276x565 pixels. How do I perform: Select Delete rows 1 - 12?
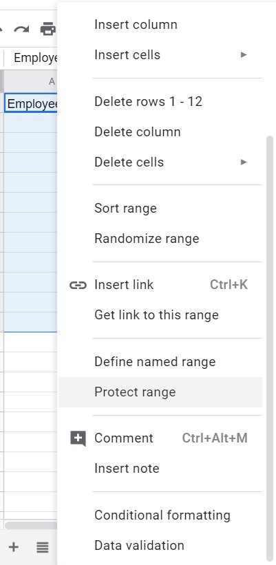(160, 102)
